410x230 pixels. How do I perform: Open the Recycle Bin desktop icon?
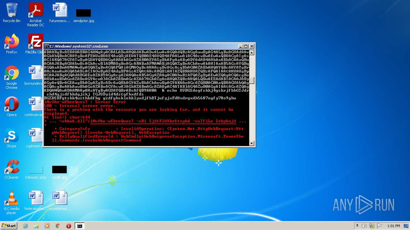[12, 13]
